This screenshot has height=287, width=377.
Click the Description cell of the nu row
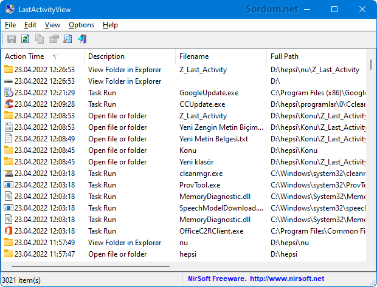(x=125, y=242)
